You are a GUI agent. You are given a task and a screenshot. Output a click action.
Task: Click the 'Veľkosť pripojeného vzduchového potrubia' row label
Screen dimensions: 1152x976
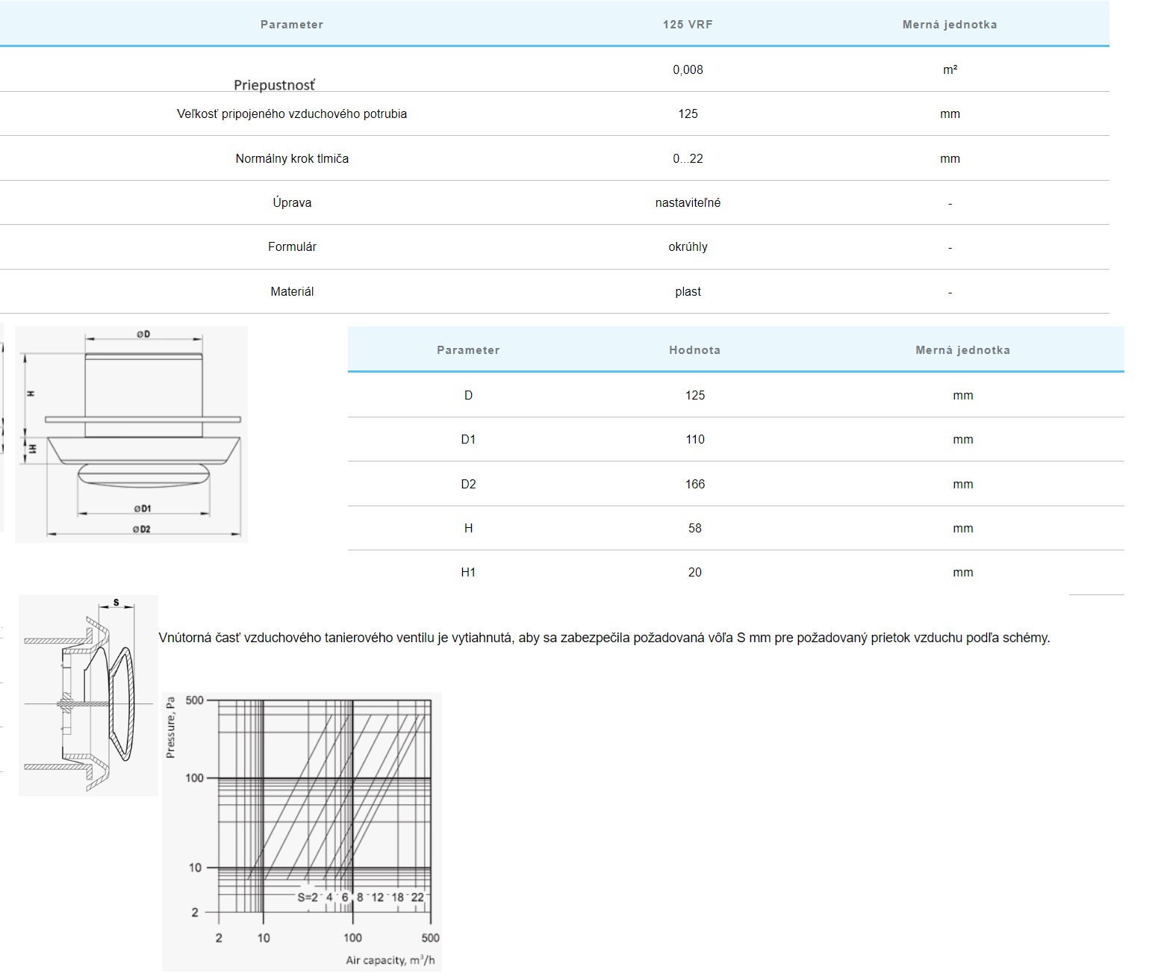click(x=292, y=114)
